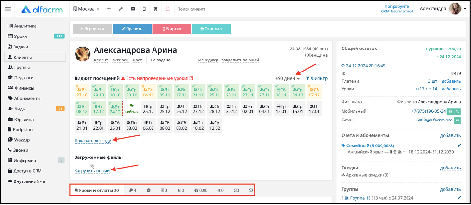
Task: Open the tasks tab showing 0
Action: point(164,190)
